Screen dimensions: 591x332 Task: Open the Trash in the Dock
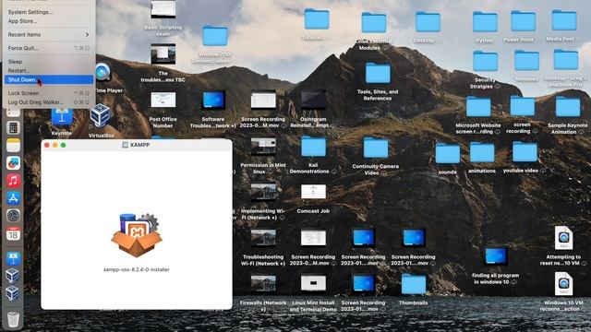pos(13,320)
